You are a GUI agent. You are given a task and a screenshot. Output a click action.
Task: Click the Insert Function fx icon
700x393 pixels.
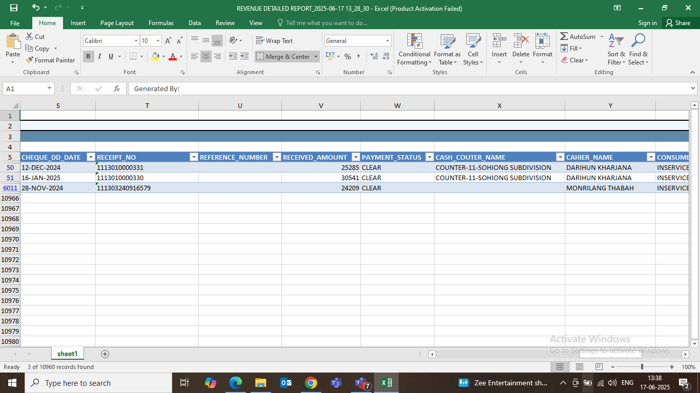click(x=117, y=89)
